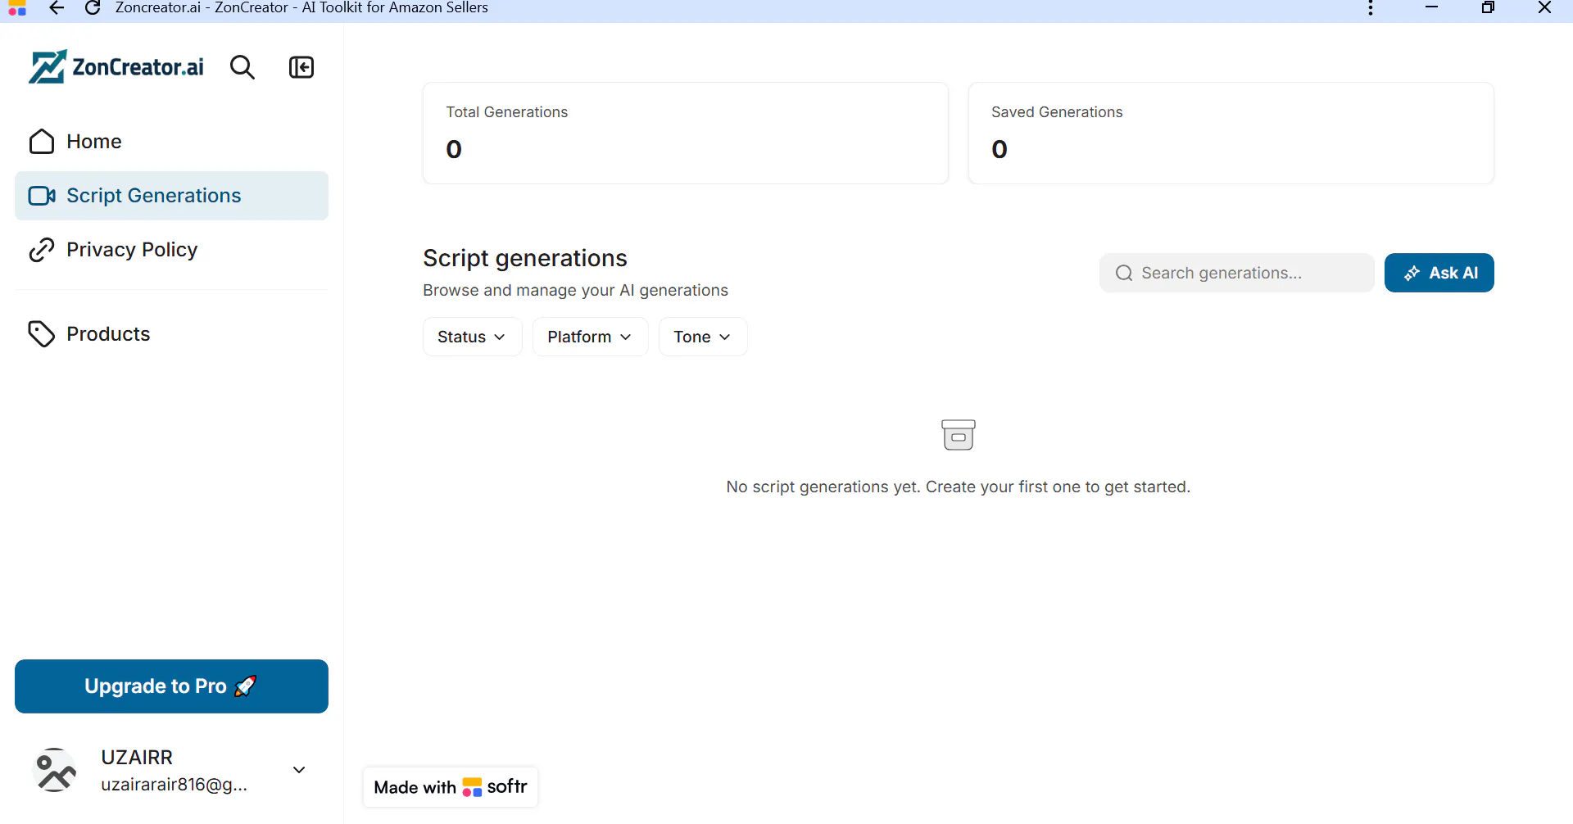Open Privacy Policy from the sidebar
Viewport: 1573px width, 824px height.
pyautogui.click(x=171, y=250)
